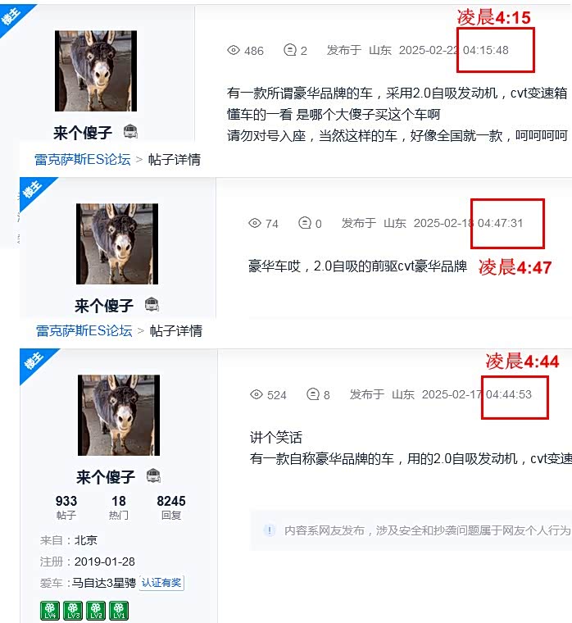This screenshot has width=572, height=623.
Task: Open the second 雷克萨斯ES论坛 breadcrumb link
Action: [84, 330]
